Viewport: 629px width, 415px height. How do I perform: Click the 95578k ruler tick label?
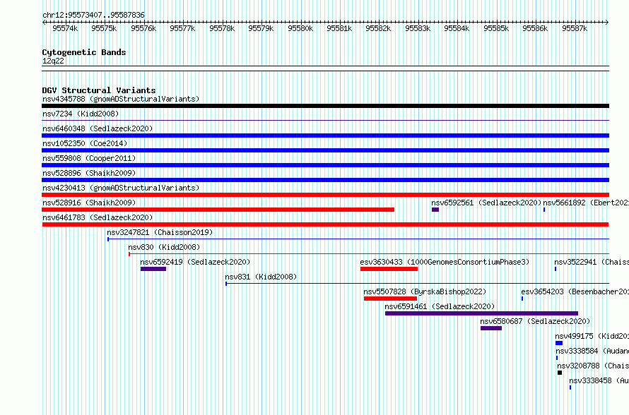(x=222, y=28)
